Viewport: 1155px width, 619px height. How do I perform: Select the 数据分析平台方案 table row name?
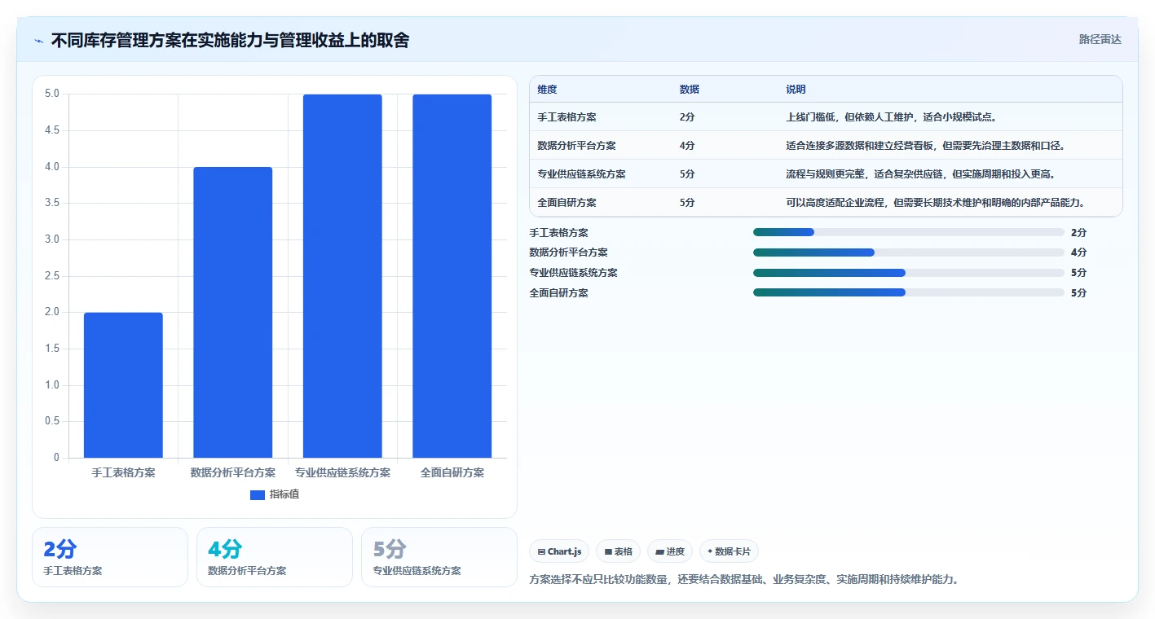tap(577, 146)
